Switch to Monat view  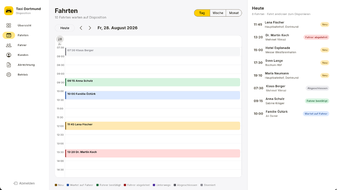[x=233, y=13]
